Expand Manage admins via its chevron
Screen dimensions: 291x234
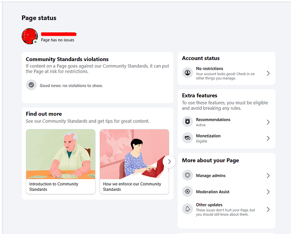coord(268,176)
